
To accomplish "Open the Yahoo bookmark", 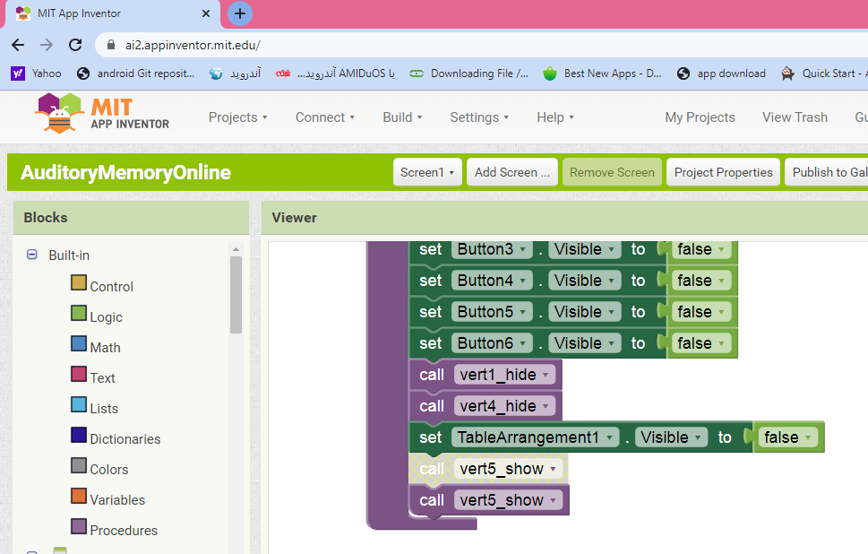I will point(37,74).
